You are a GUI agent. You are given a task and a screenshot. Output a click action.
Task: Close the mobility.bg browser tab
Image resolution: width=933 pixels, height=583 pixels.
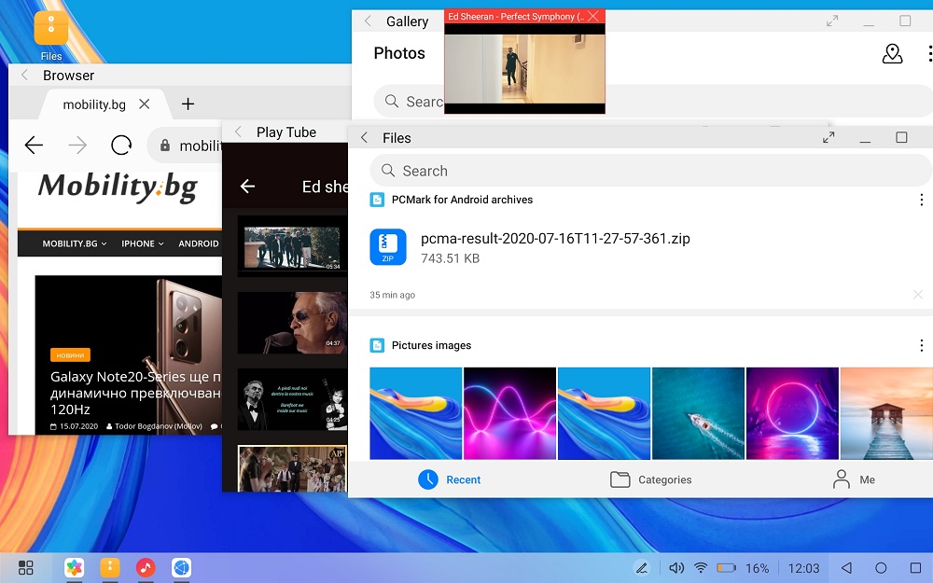[x=144, y=104]
